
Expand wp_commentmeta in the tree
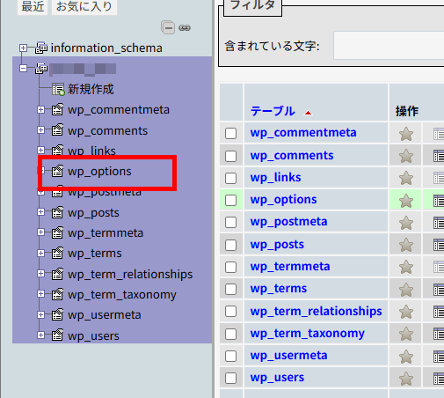pos(40,109)
